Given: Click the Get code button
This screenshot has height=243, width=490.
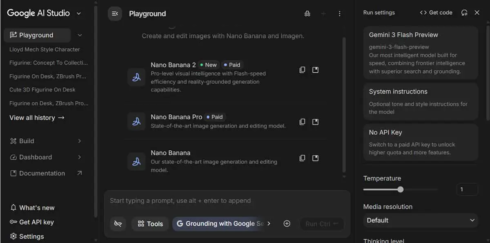Looking at the screenshot, I should [436, 13].
